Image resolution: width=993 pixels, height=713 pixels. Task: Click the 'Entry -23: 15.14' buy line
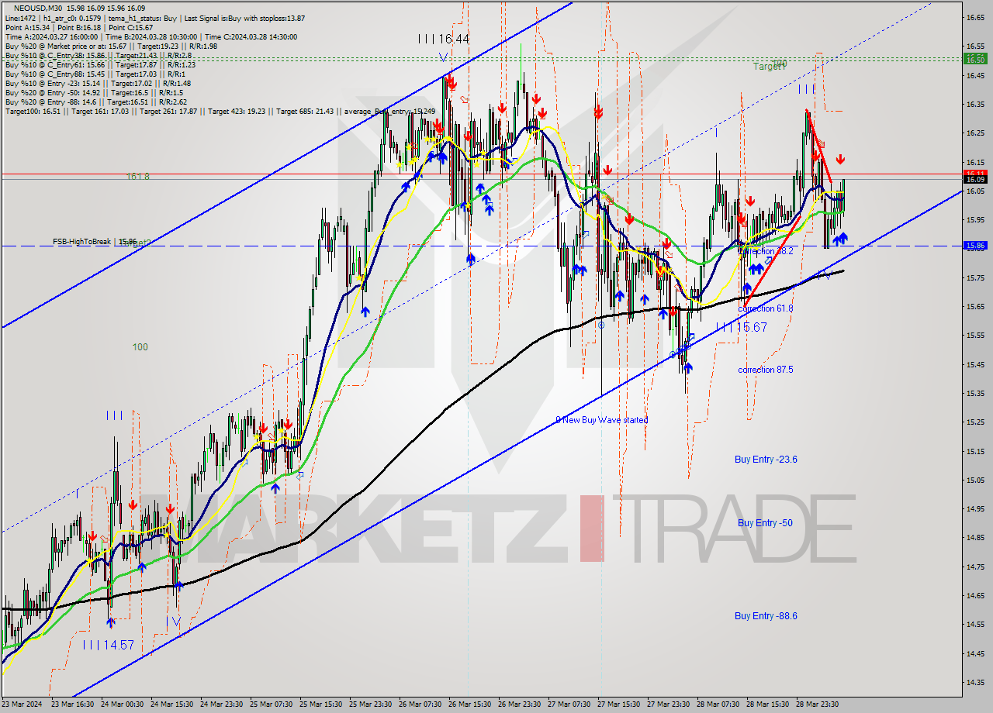coord(98,83)
